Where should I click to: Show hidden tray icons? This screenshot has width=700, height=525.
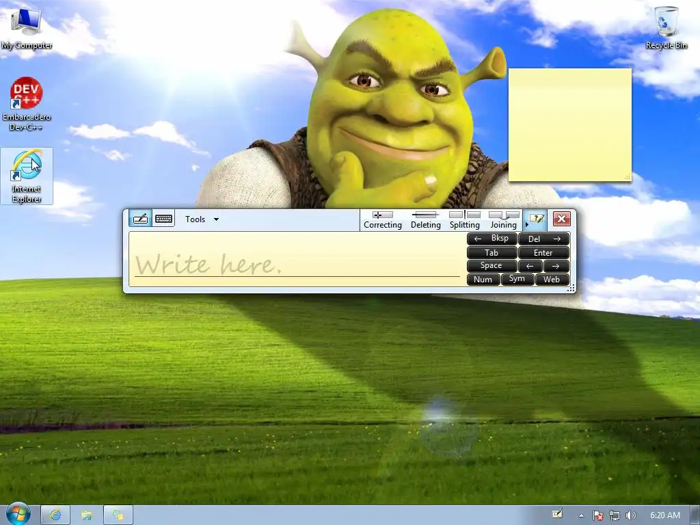581,515
